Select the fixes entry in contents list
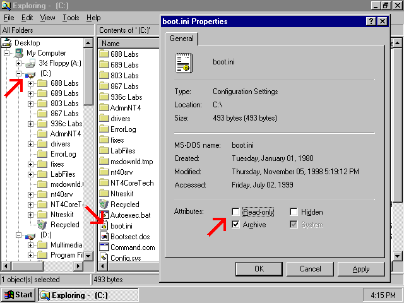Screen dimensions: 404x303 (117, 140)
